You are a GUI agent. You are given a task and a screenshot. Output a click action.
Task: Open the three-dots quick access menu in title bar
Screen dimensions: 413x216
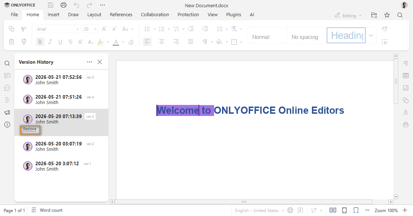[103, 5]
